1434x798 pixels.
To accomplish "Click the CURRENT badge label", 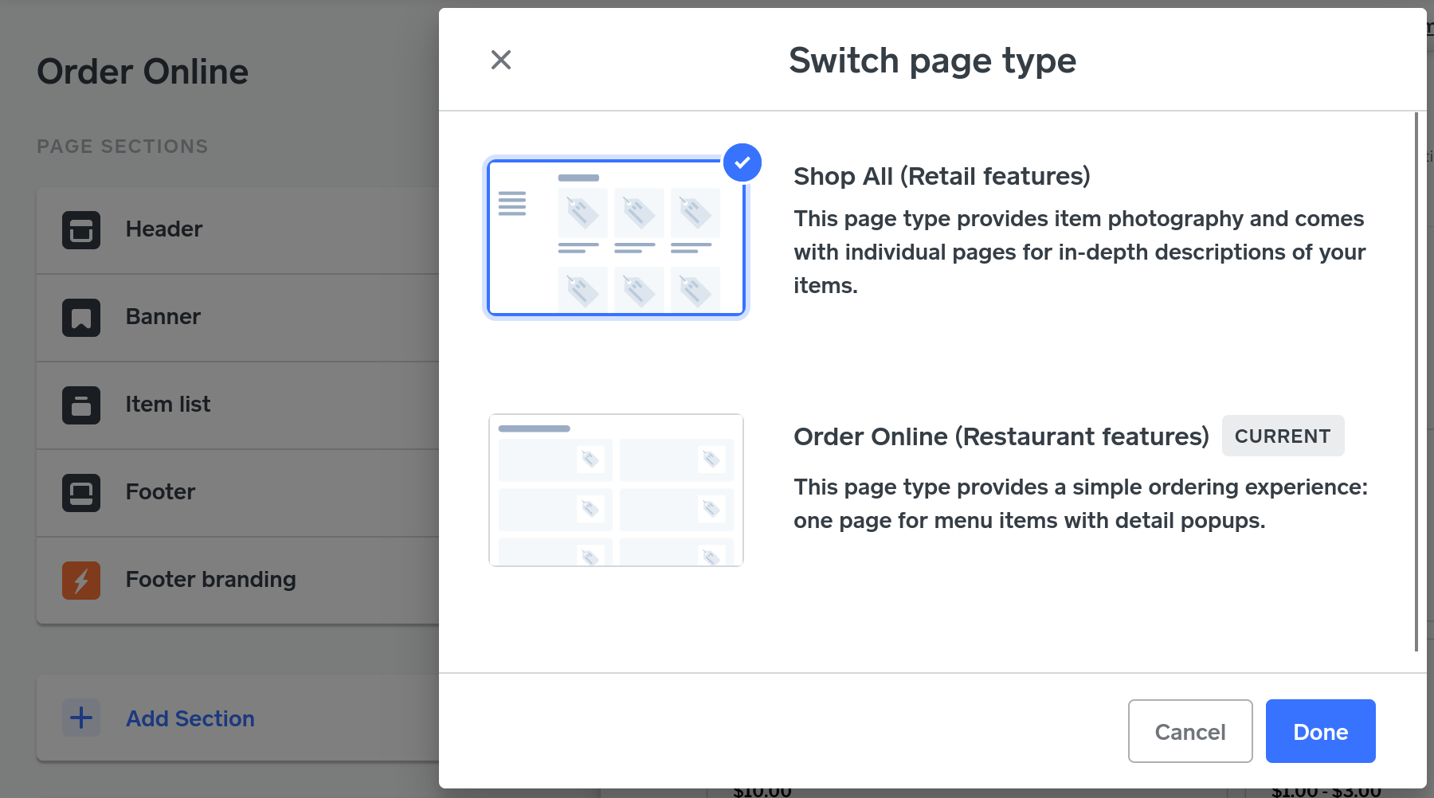I will click(1283, 436).
